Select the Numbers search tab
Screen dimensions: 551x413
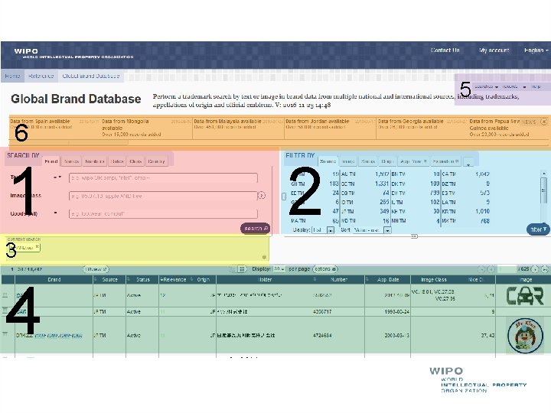[95, 161]
